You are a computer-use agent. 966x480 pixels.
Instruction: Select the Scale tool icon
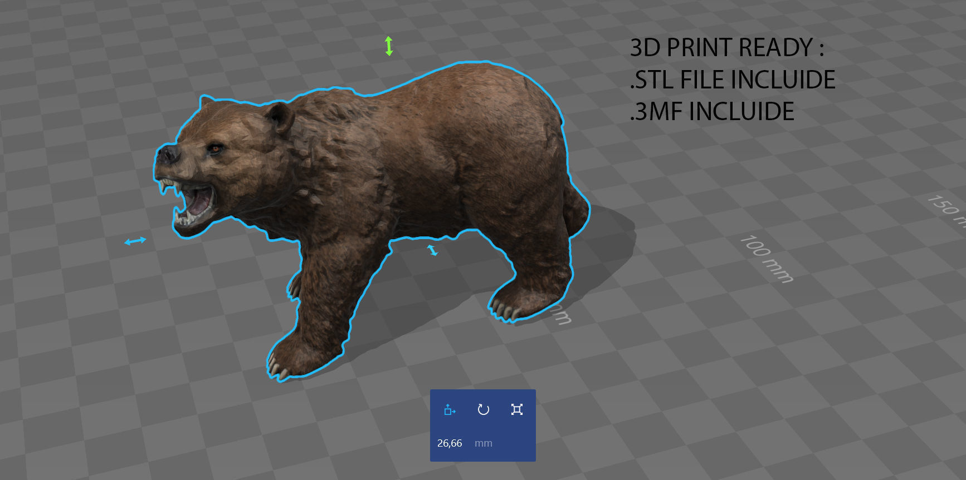pyautogui.click(x=517, y=410)
